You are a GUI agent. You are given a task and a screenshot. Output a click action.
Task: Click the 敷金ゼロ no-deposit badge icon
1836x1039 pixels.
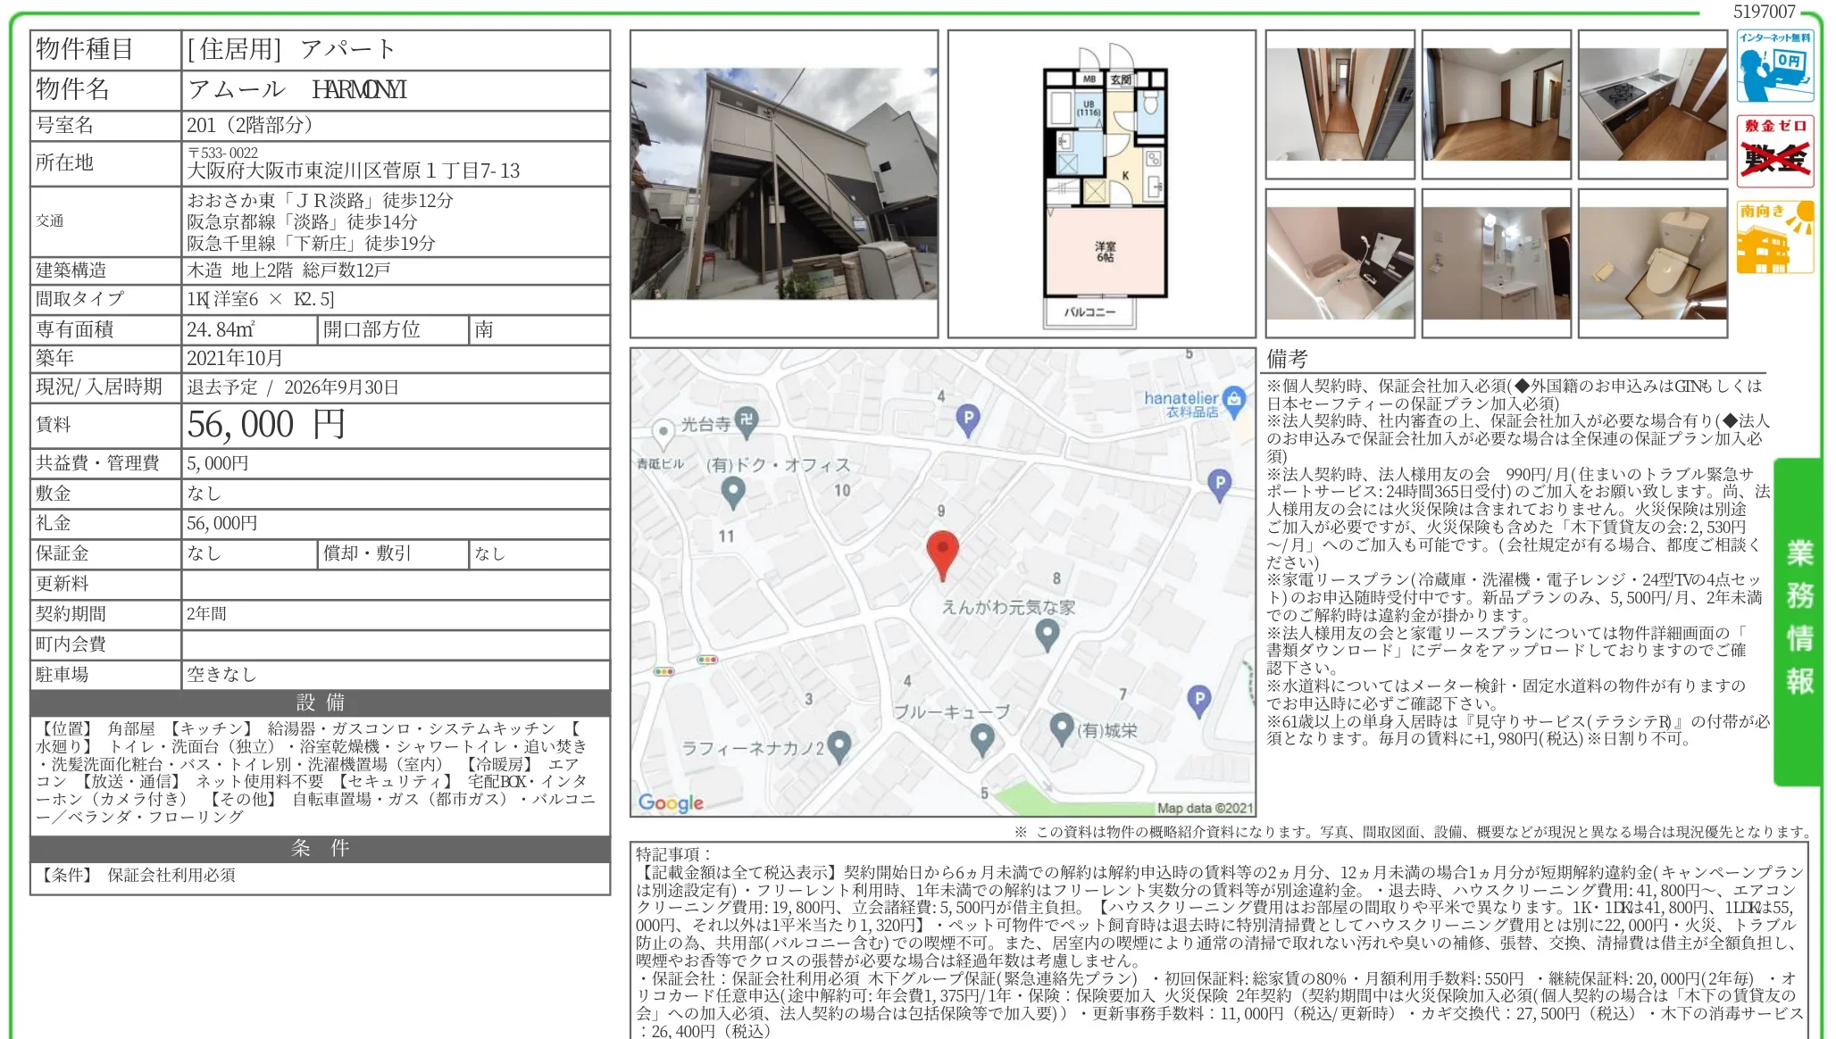(1775, 151)
